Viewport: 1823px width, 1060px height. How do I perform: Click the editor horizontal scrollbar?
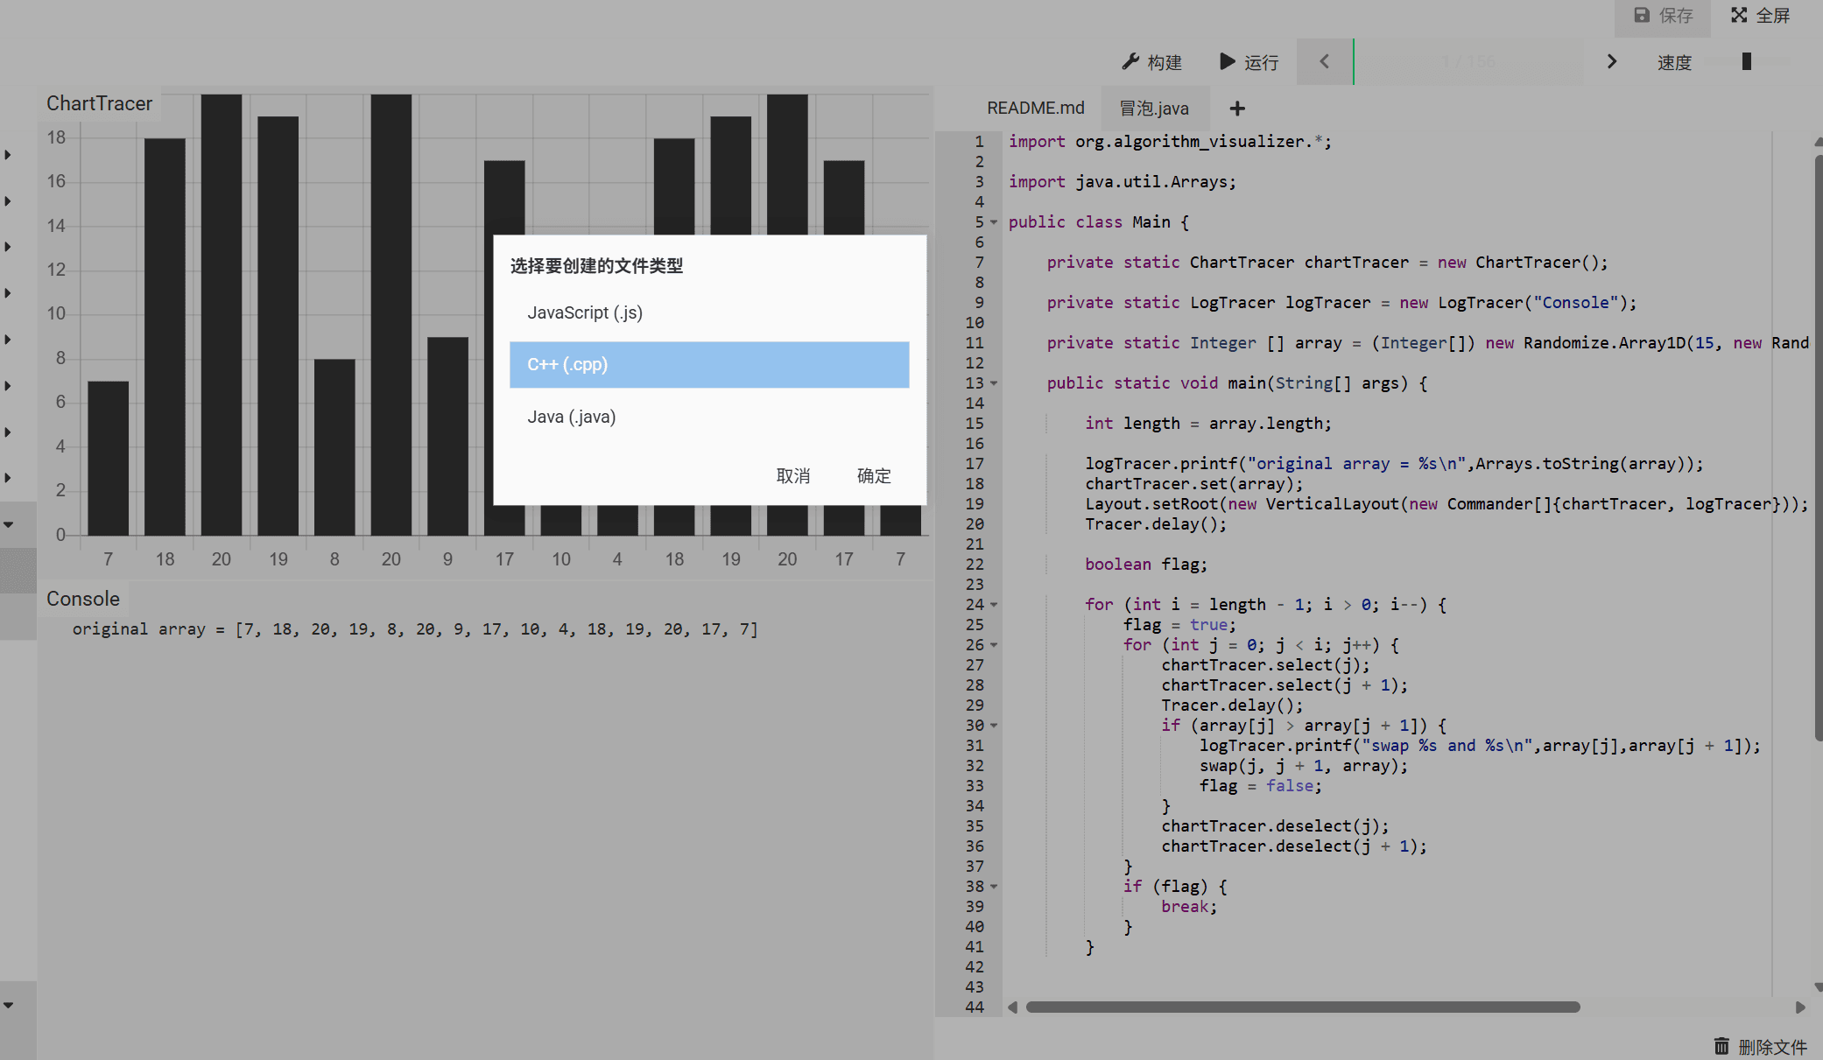coord(1302,1007)
